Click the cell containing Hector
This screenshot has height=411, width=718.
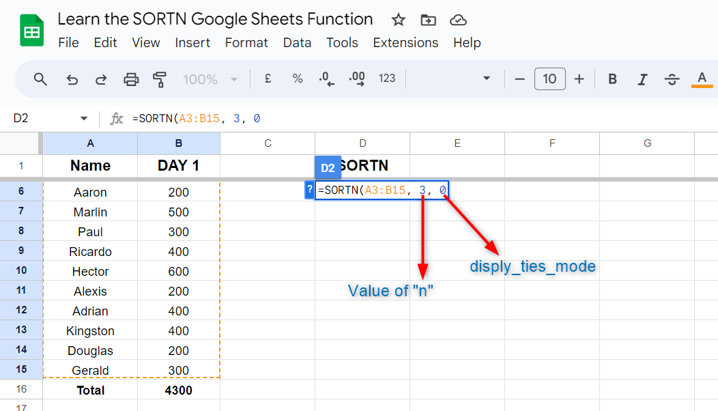point(90,271)
